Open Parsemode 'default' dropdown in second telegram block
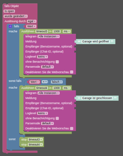 48,123
